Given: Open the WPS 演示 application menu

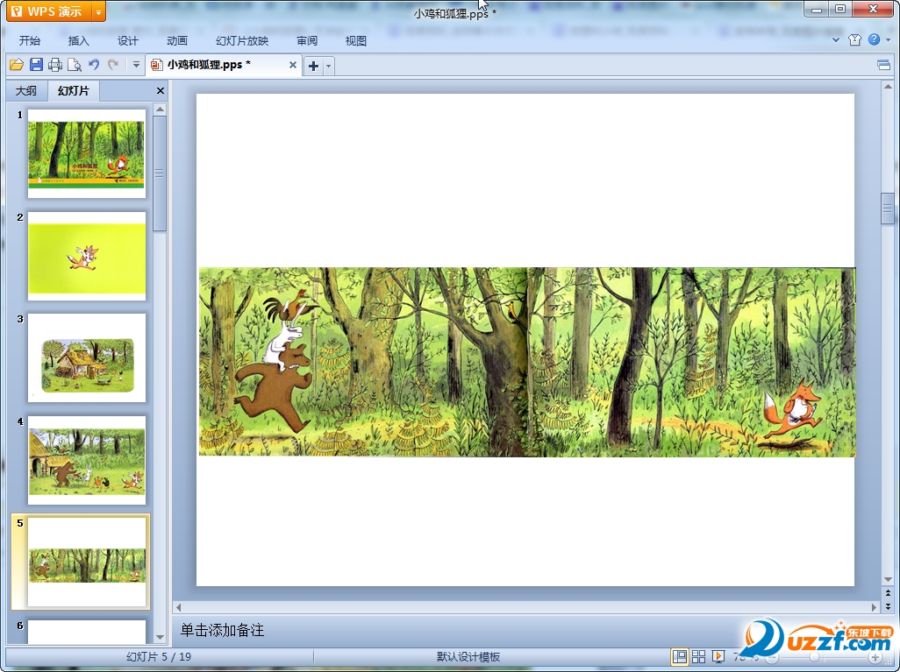Looking at the screenshot, I should [x=49, y=11].
